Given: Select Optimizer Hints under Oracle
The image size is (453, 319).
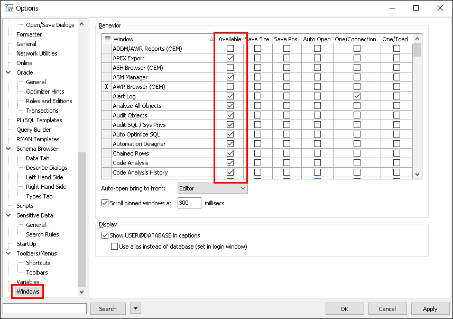Looking at the screenshot, I should coord(45,92).
